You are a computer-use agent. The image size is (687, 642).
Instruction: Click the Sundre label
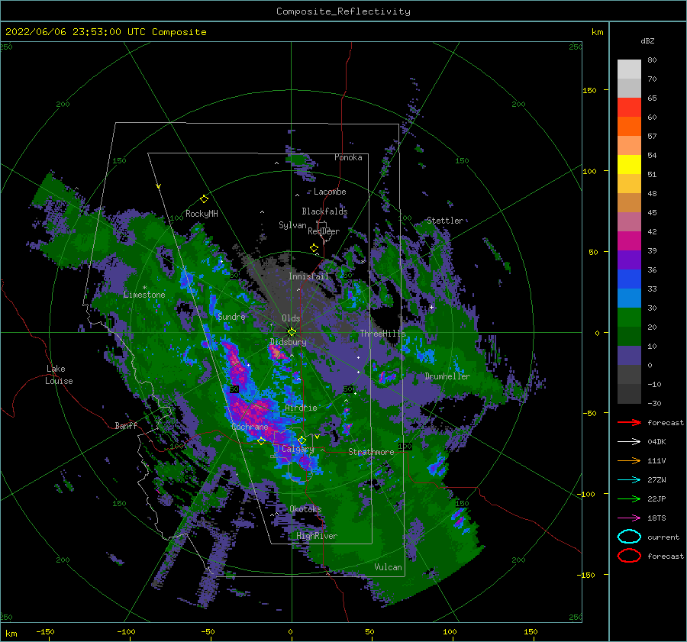tap(231, 316)
